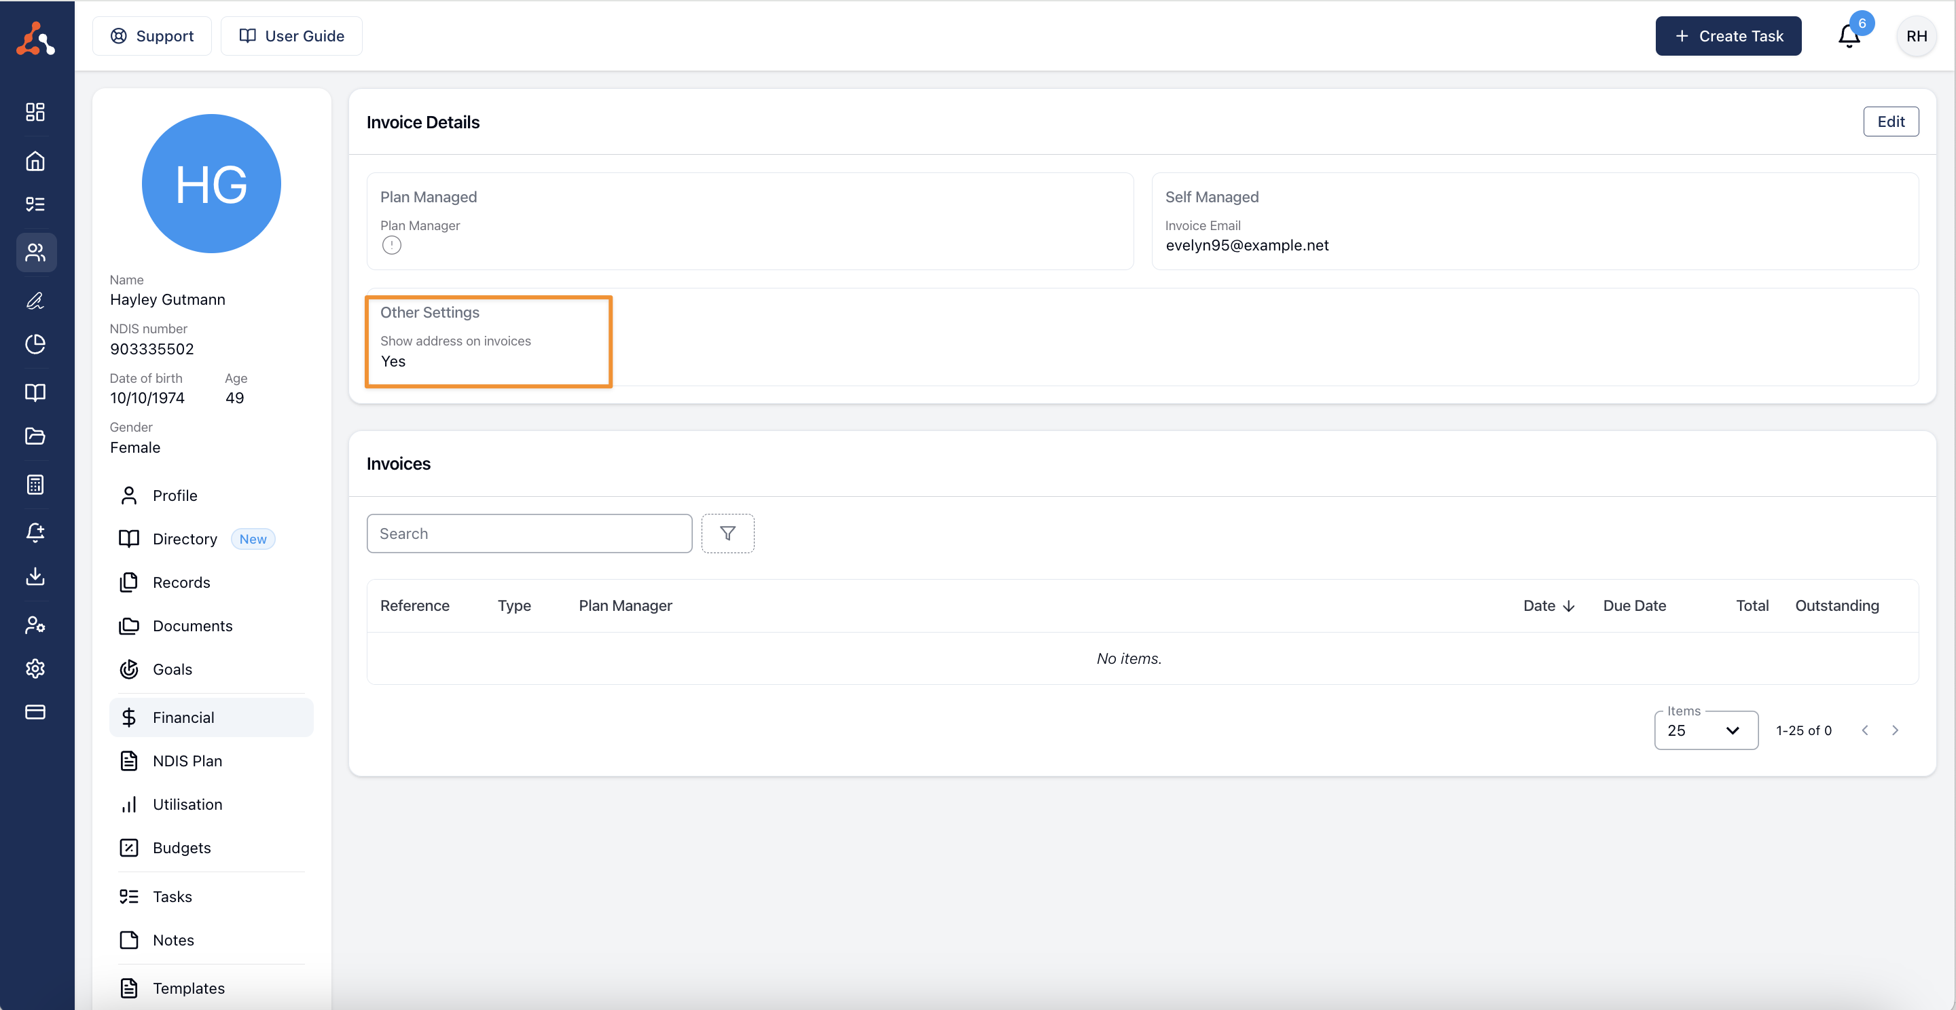This screenshot has height=1010, width=1956.
Task: Open the credit card billing sidebar icon
Action: [x=35, y=712]
